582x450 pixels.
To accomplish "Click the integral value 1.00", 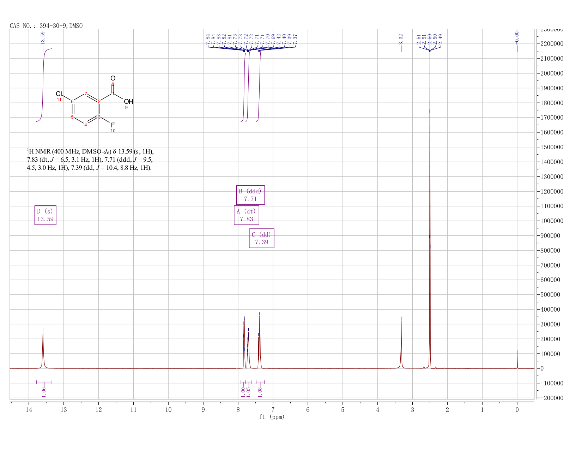I will (243, 392).
